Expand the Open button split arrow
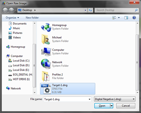The width and height of the screenshot is (141, 113). [x=112, y=106]
